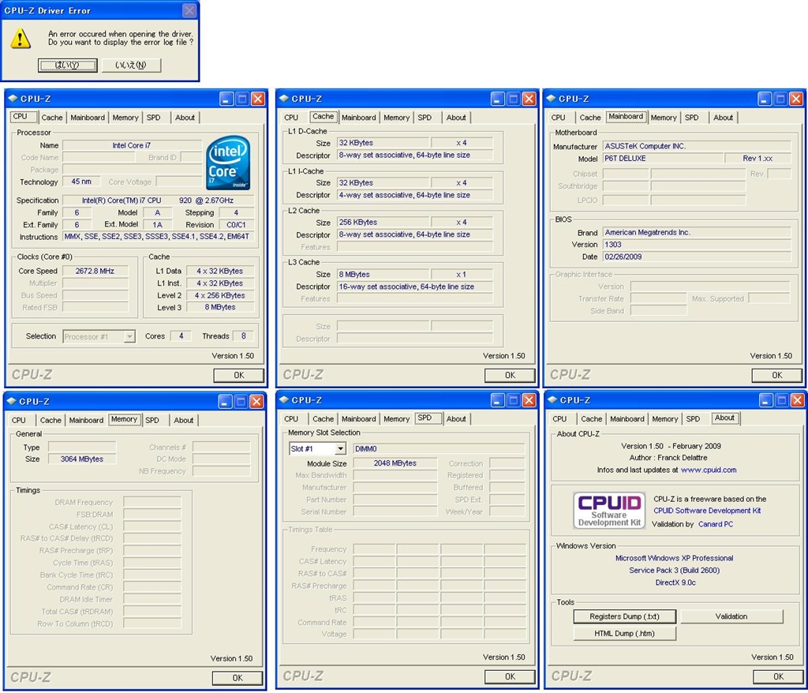Click the CPUID Software Development Kit logo
This screenshot has width=808, height=693.
609,510
